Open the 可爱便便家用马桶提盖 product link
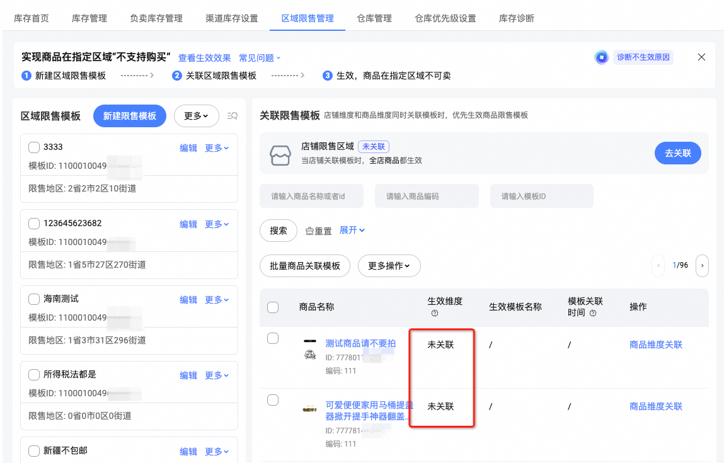This screenshot has height=463, width=724. pos(369,410)
